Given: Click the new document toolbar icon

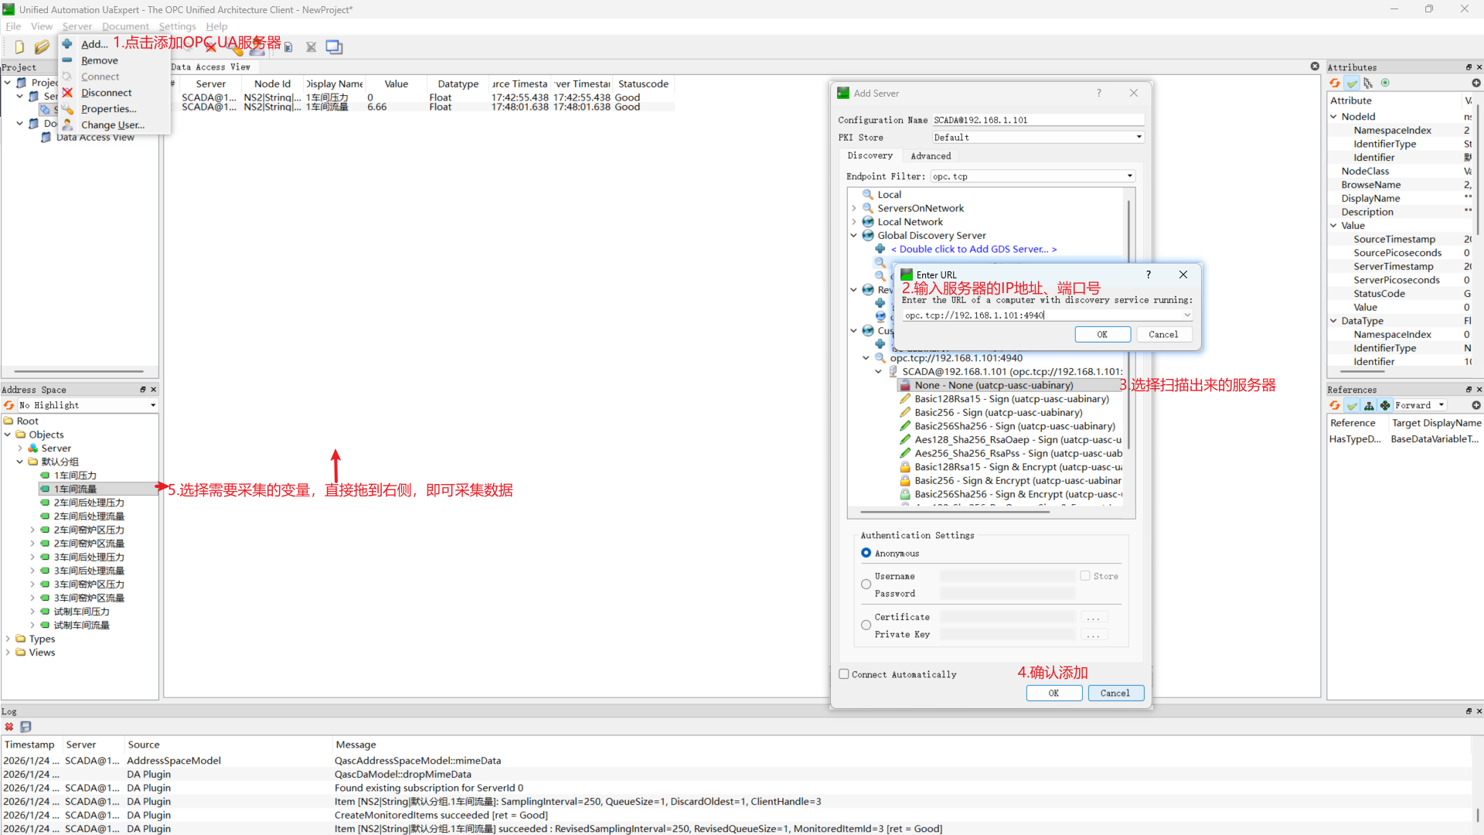Looking at the screenshot, I should click(19, 47).
